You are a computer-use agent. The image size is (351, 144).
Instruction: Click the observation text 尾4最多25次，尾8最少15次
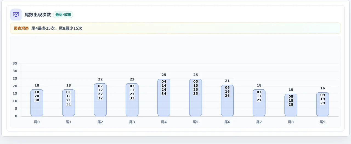point(57,28)
